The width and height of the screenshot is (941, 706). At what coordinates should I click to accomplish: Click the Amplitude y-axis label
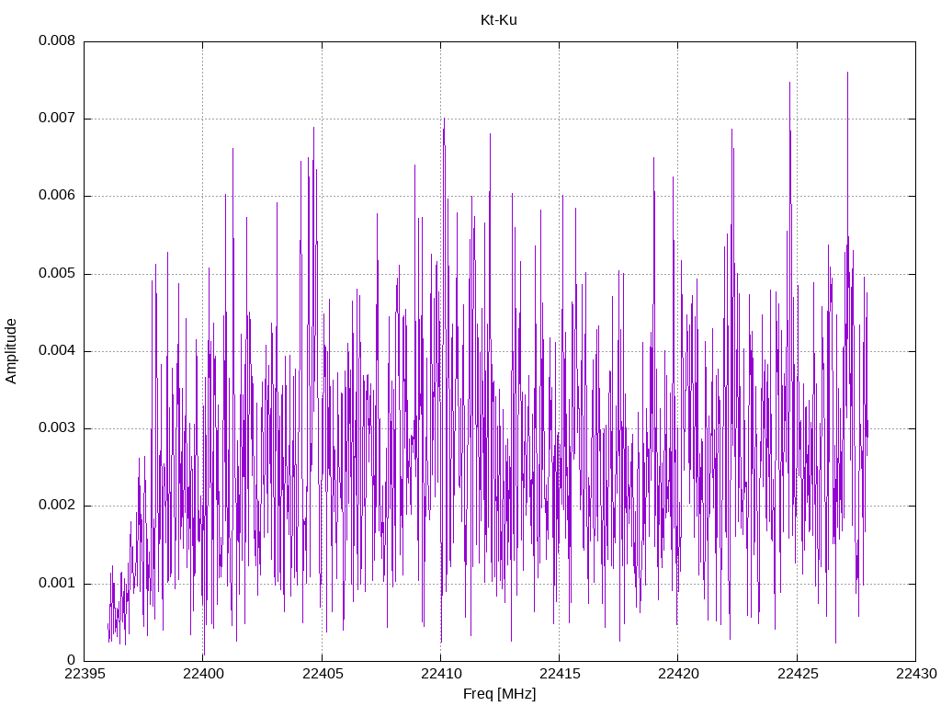pyautogui.click(x=11, y=351)
